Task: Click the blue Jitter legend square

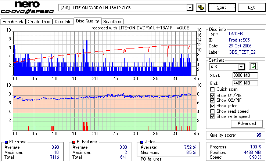Action: pyautogui.click(x=142, y=142)
